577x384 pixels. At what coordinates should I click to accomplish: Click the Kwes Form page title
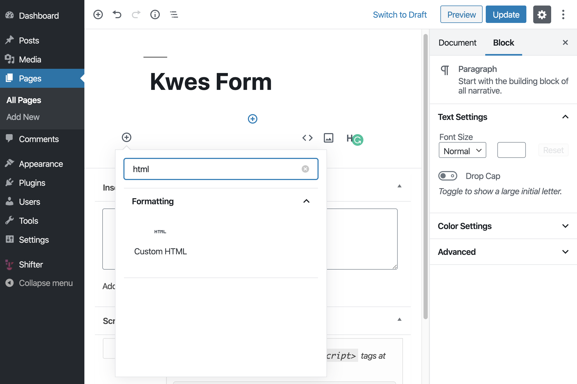211,82
